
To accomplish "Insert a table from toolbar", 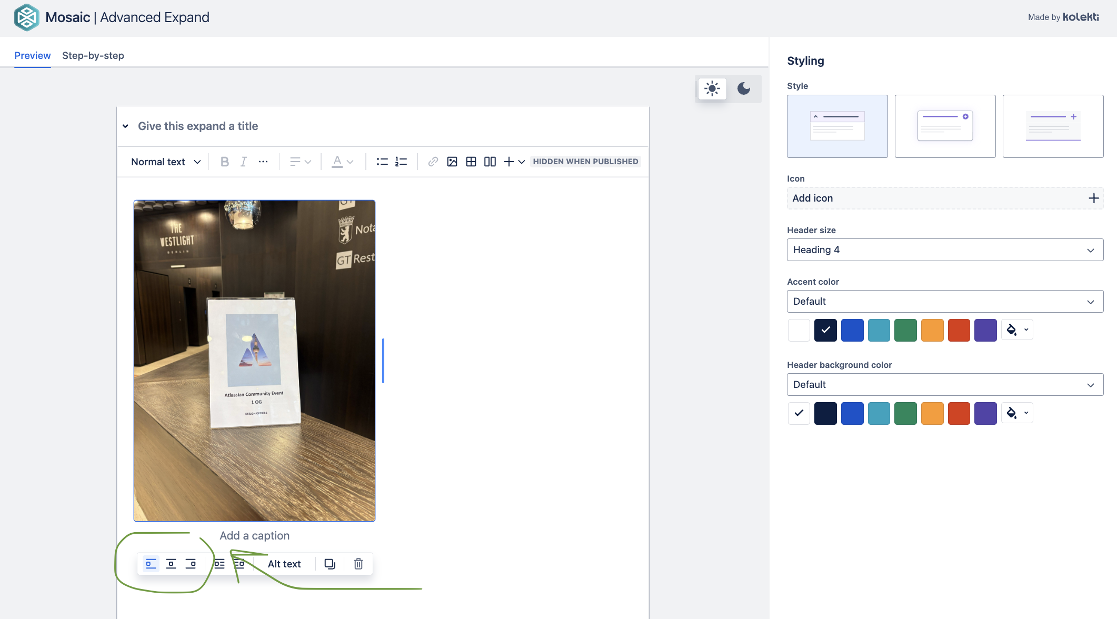I will [471, 162].
